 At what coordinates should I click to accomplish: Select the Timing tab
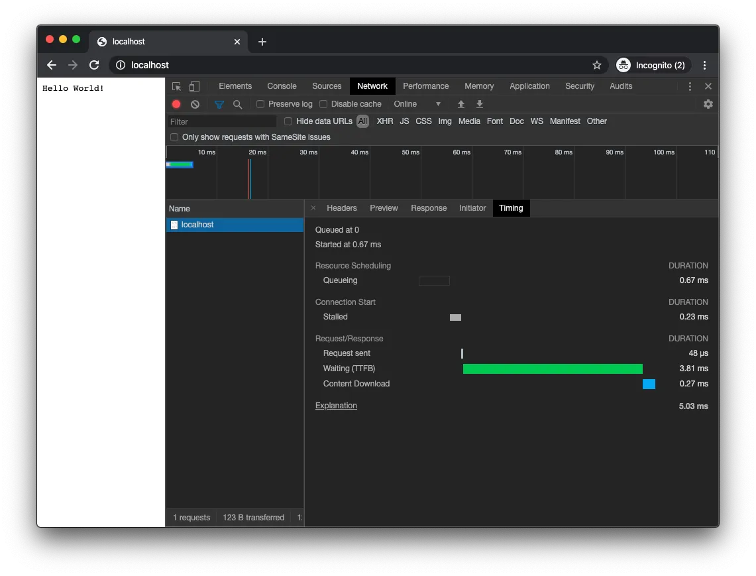pyautogui.click(x=511, y=208)
